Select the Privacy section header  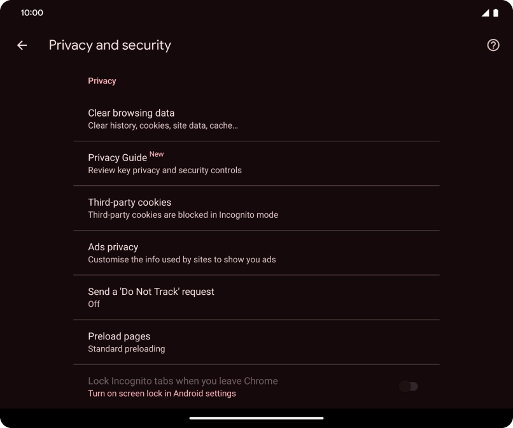pos(102,80)
